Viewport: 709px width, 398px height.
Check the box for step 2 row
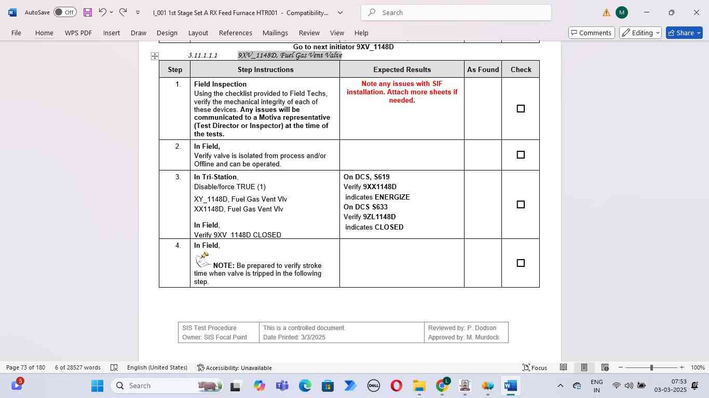(521, 154)
